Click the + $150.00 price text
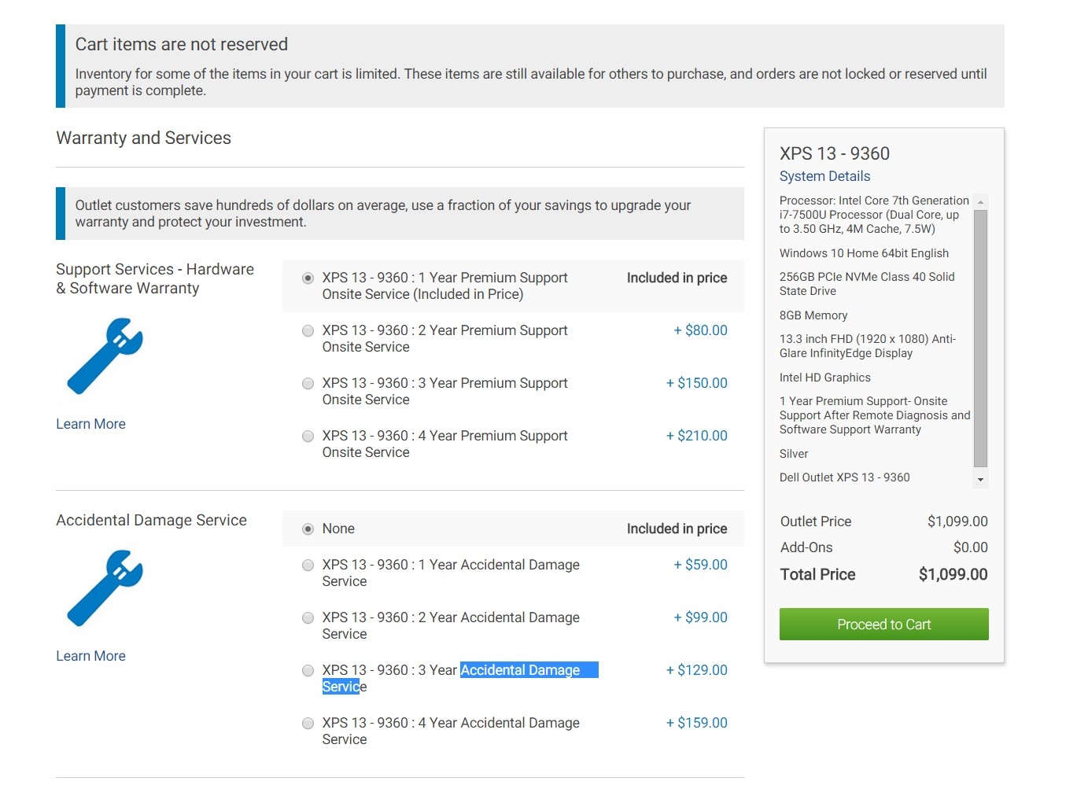 tap(697, 383)
